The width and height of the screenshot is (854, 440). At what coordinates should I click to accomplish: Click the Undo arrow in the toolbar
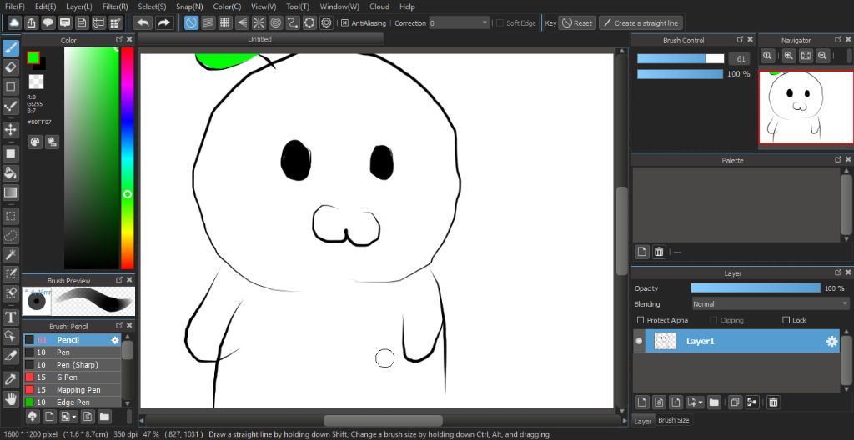143,22
